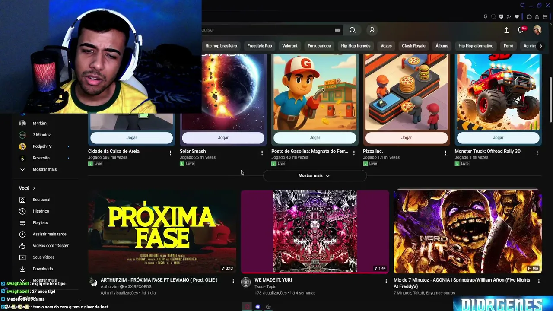Select the Hip hop brasileiro chip

tap(221, 46)
